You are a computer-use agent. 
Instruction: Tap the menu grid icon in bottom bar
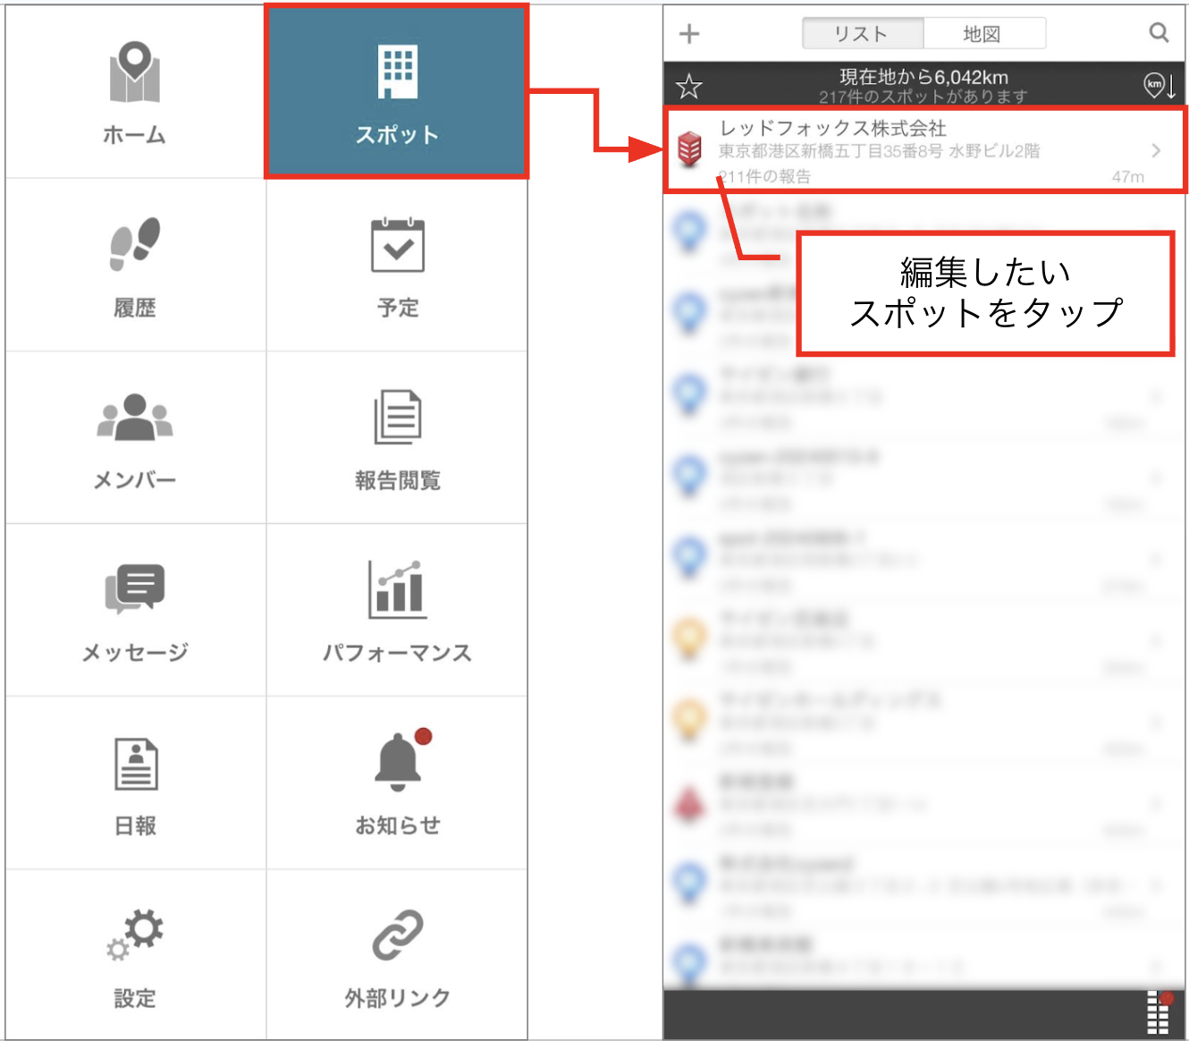pos(1159,1013)
